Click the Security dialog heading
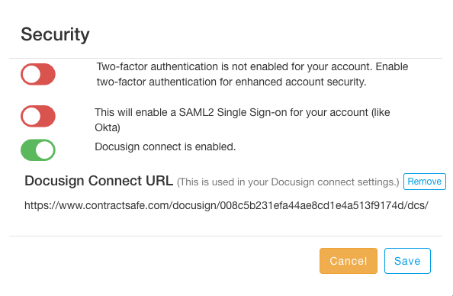 (x=55, y=34)
